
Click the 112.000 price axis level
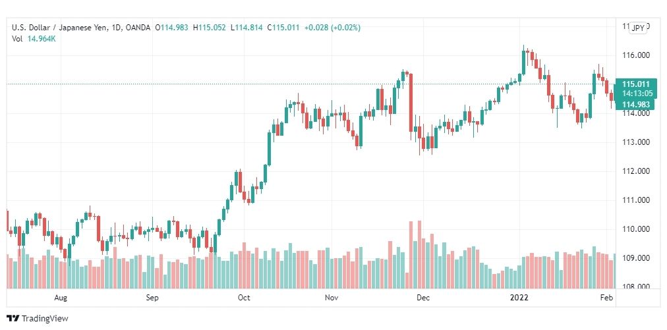coord(635,171)
